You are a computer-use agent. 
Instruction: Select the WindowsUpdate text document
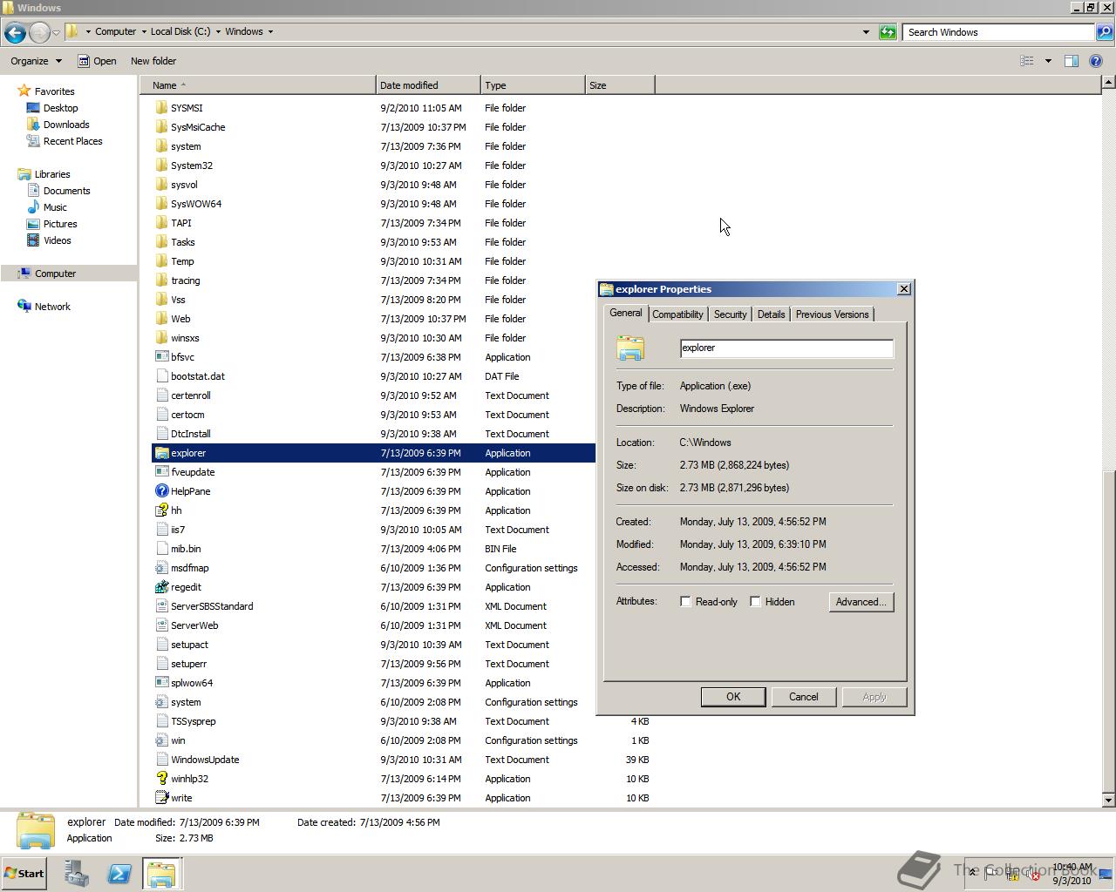click(x=205, y=760)
